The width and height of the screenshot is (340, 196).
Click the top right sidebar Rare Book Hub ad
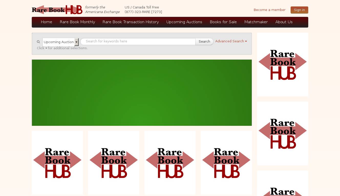(282, 65)
